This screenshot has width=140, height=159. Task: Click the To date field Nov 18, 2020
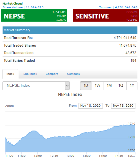123,106
